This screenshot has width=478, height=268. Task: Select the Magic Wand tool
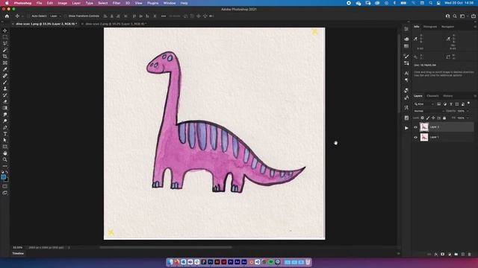(5, 50)
